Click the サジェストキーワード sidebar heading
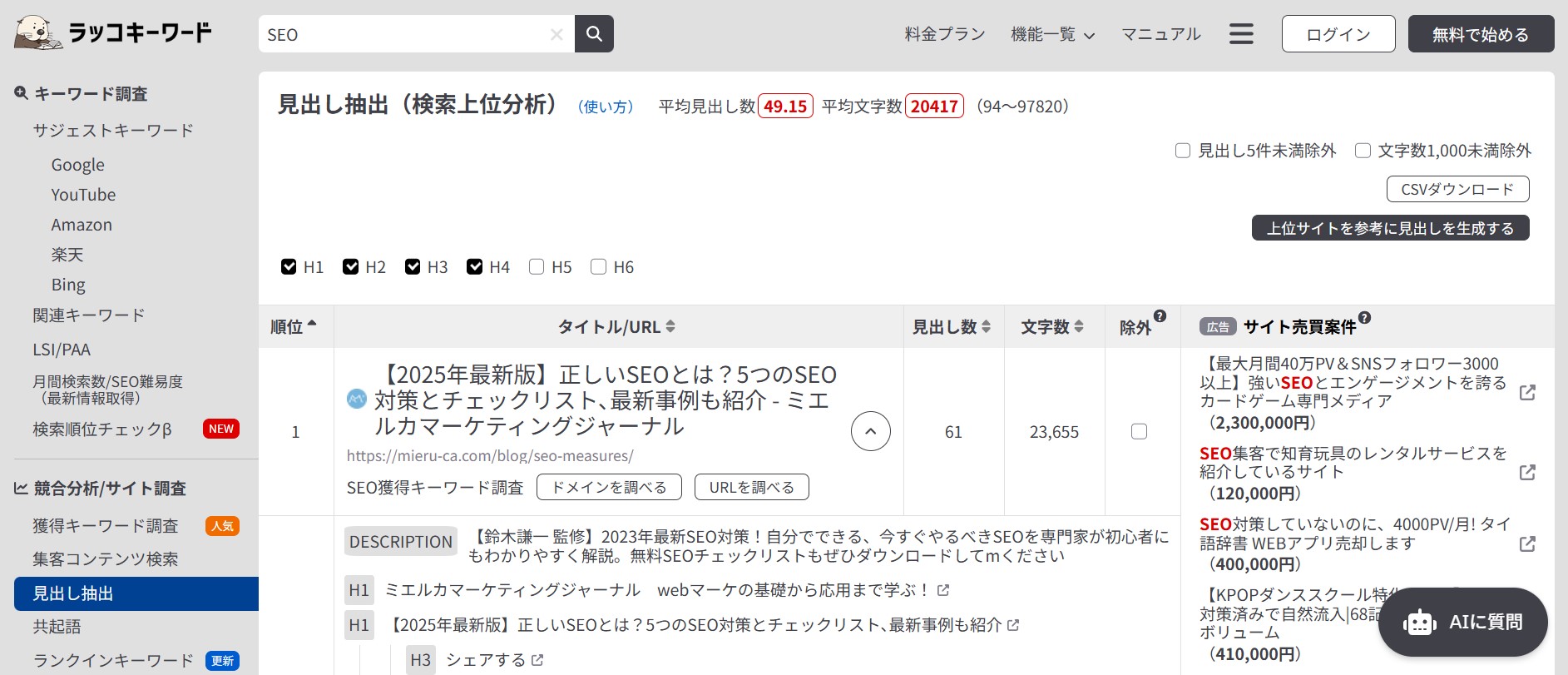 coord(113,131)
